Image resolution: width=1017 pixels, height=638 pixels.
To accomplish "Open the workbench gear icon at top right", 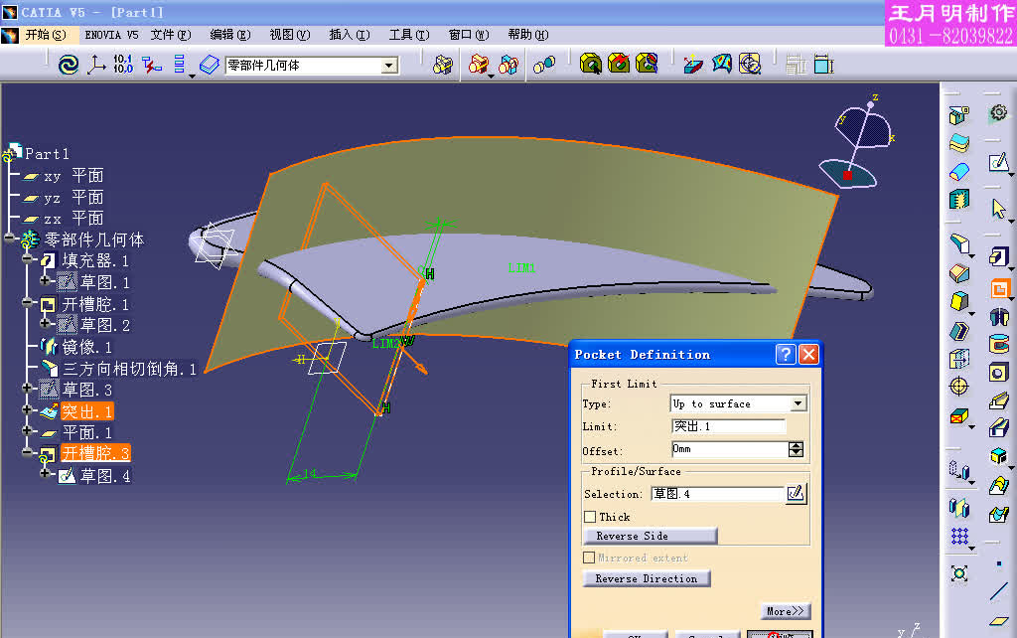I will click(x=998, y=113).
